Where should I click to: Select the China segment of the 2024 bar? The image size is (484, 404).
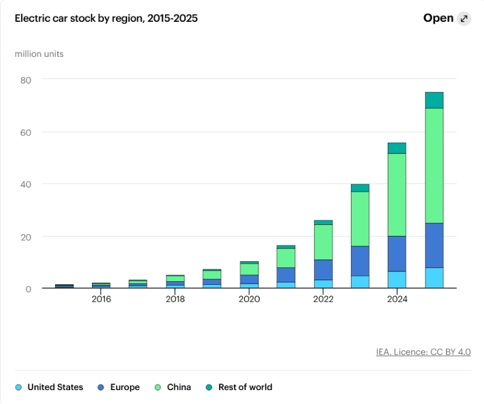point(397,195)
